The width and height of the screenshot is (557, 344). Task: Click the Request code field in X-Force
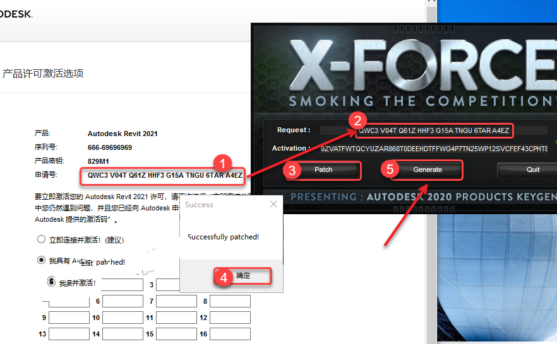[433, 130]
